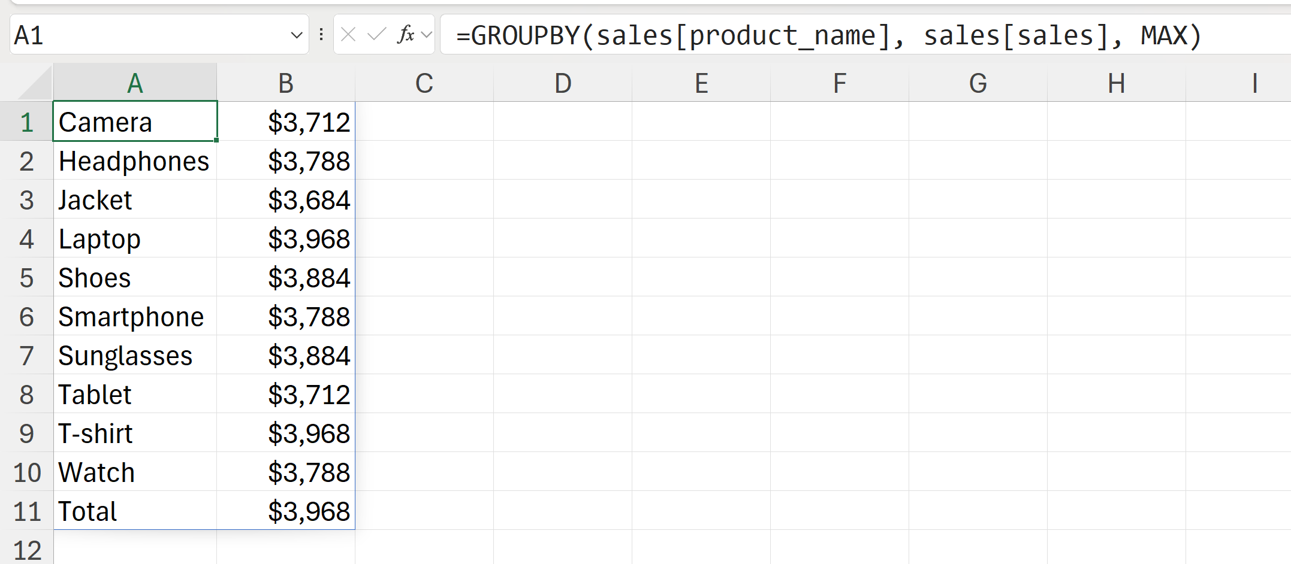Click the Laptop $3,968 value cell
The width and height of the screenshot is (1291, 564).
[x=286, y=239]
